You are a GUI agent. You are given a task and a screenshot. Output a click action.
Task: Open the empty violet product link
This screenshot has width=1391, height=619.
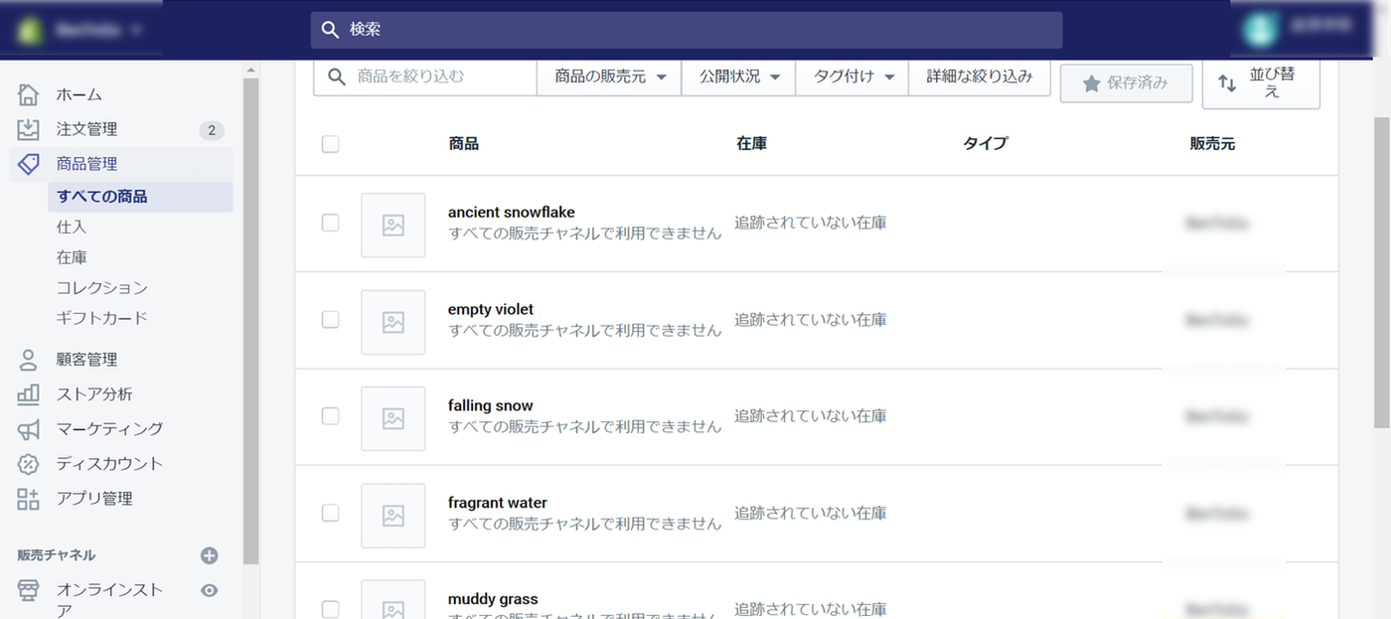click(491, 309)
